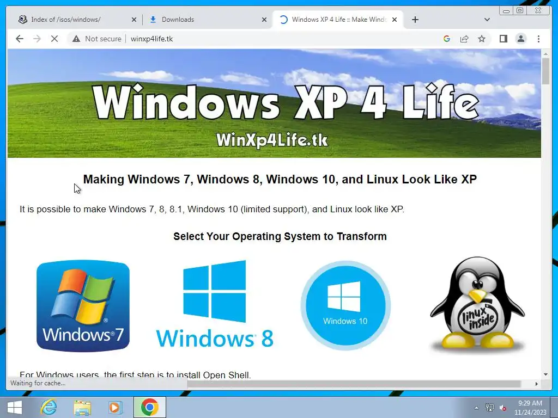The width and height of the screenshot is (558, 418).
Task: Close the Downloads tab
Action: coord(264,20)
